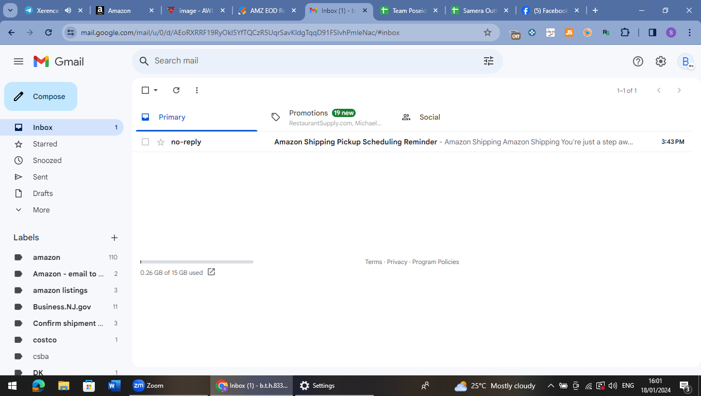Open a new browser tab
This screenshot has height=396, width=701.
click(595, 10)
